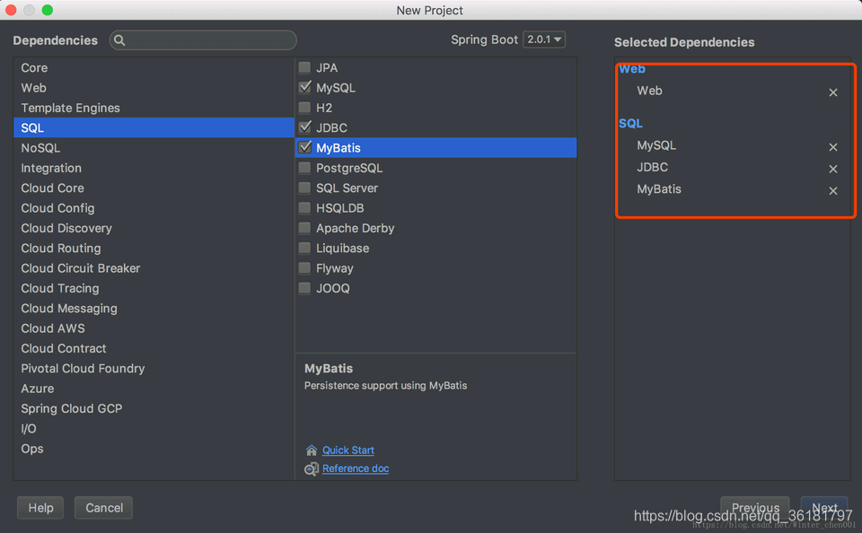Open the Quick Start link
The image size is (862, 533).
[348, 450]
